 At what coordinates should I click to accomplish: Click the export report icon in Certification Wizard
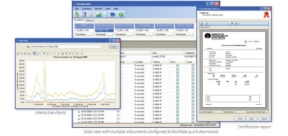coord(202,23)
